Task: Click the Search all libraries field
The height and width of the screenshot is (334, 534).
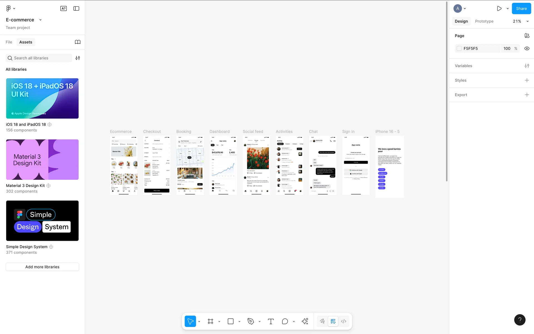Action: pos(39,58)
